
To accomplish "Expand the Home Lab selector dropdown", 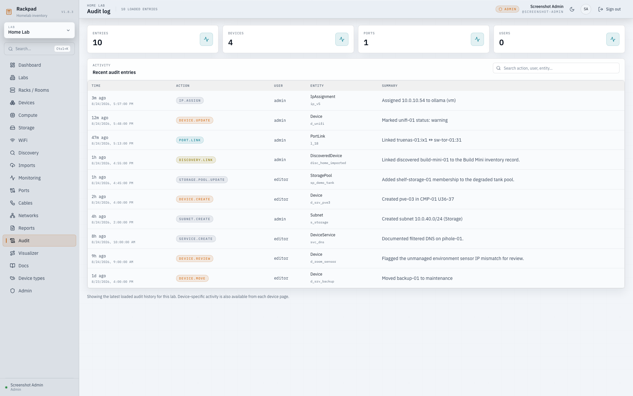I will 39,30.
